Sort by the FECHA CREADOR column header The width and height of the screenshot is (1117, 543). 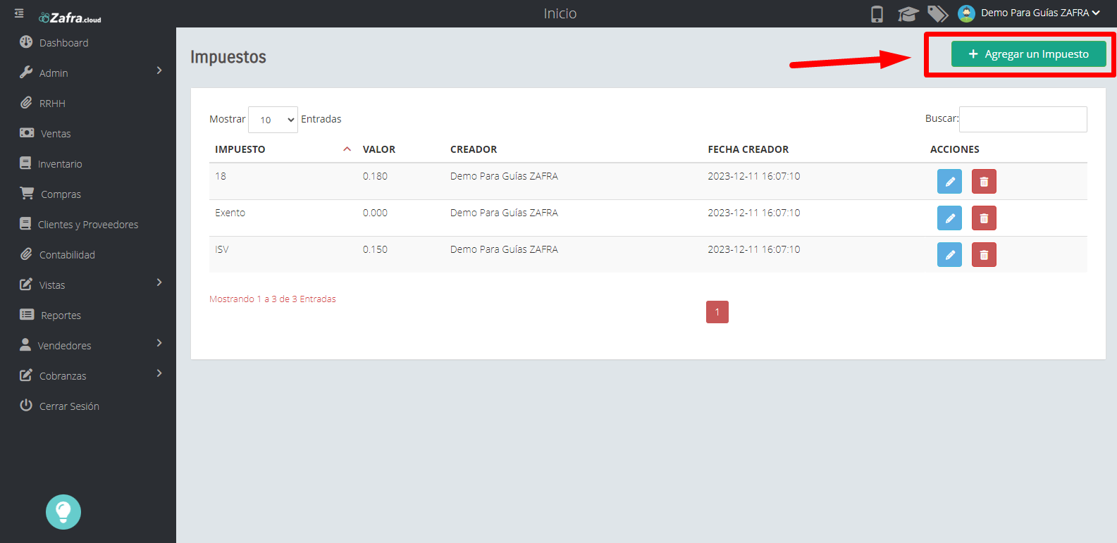click(748, 149)
